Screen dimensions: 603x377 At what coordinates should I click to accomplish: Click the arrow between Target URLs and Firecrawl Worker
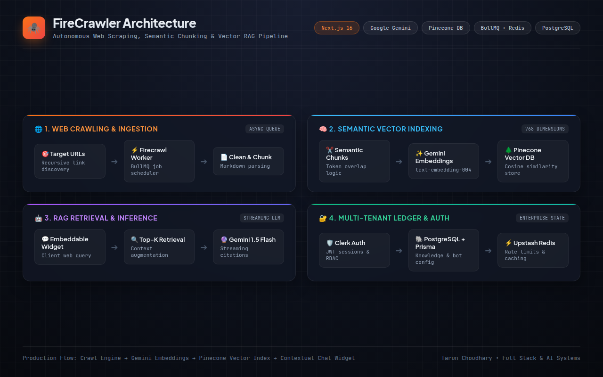[x=114, y=161]
